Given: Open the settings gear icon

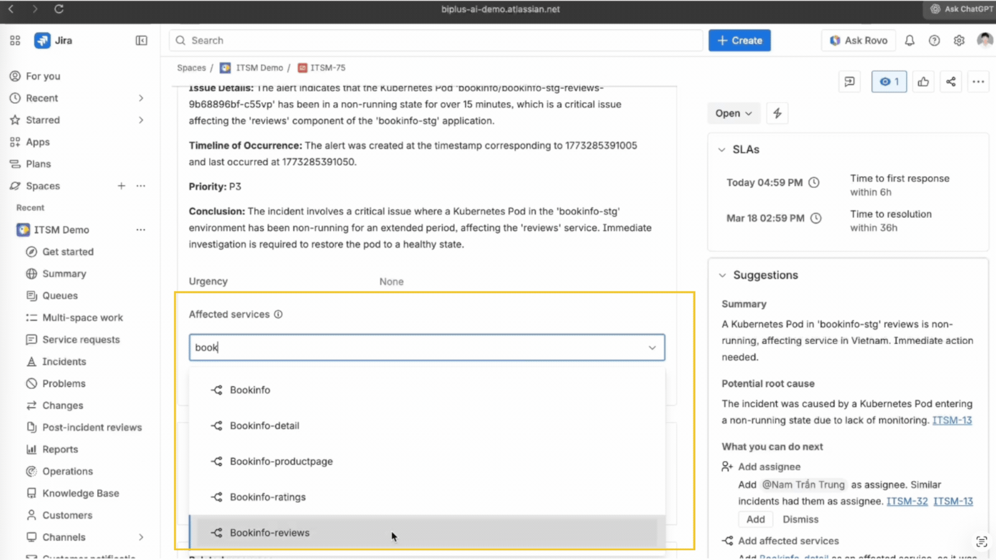Looking at the screenshot, I should coord(959,40).
